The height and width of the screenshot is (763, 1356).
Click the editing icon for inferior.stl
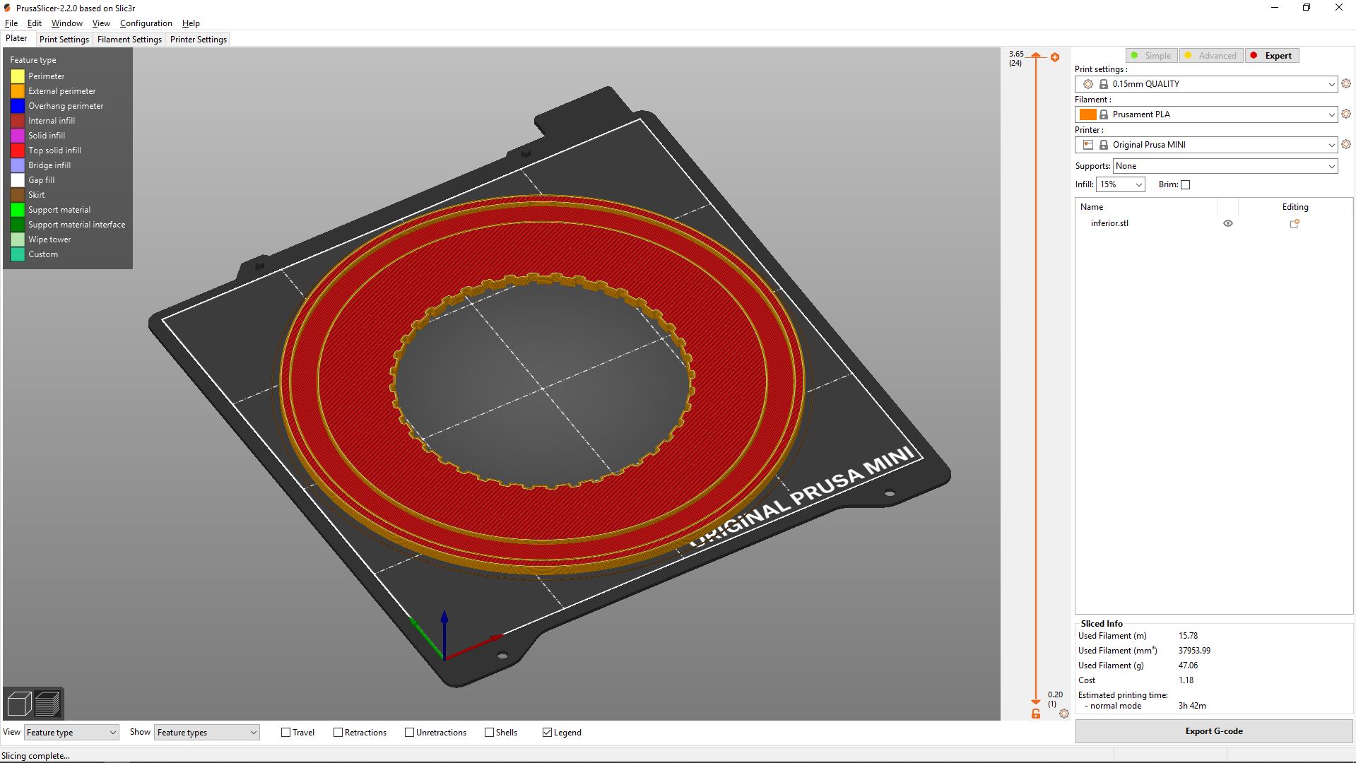point(1295,223)
